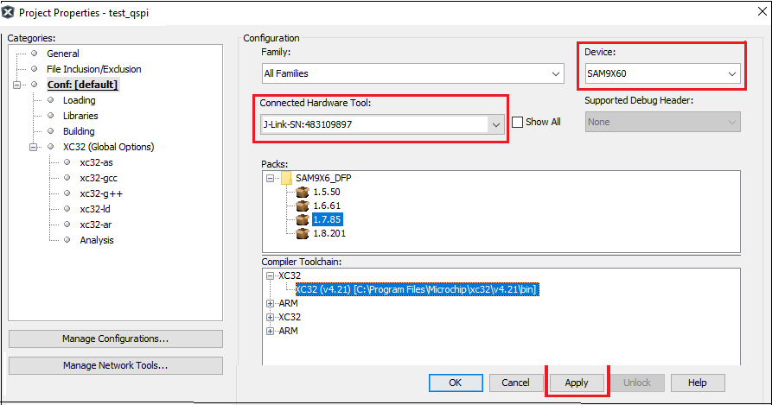Expand the first ARM toolchain node
The height and width of the screenshot is (405, 772).
click(x=270, y=303)
